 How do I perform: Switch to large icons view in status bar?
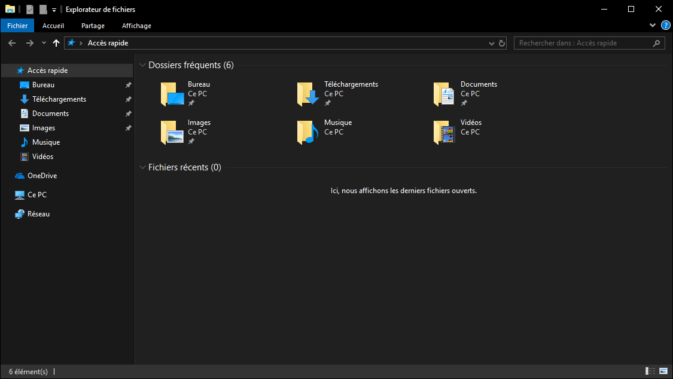(x=663, y=371)
